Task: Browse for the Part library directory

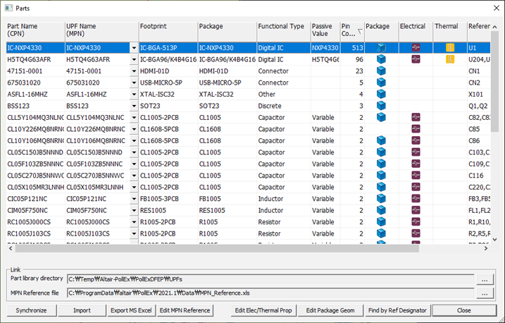Action: [x=483, y=280]
